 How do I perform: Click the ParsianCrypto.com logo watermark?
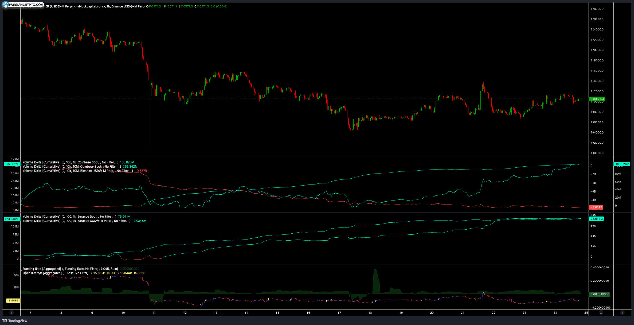coord(23,5)
